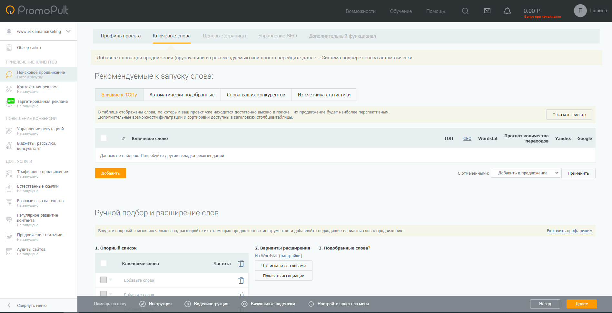Viewport: 612px width, 313px height.
Task: Open the Включить проф. режим link
Action: tap(569, 231)
